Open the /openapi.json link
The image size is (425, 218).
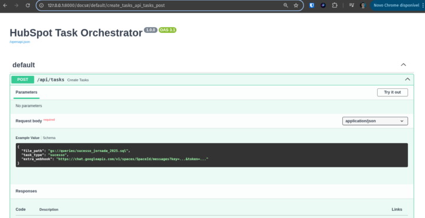click(20, 42)
